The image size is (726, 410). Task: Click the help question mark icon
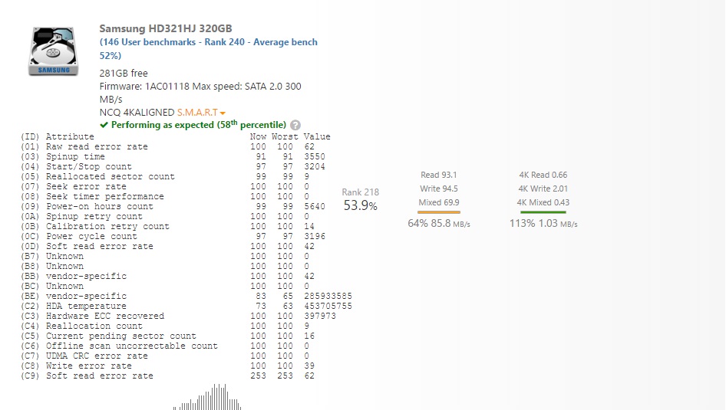[x=295, y=125]
